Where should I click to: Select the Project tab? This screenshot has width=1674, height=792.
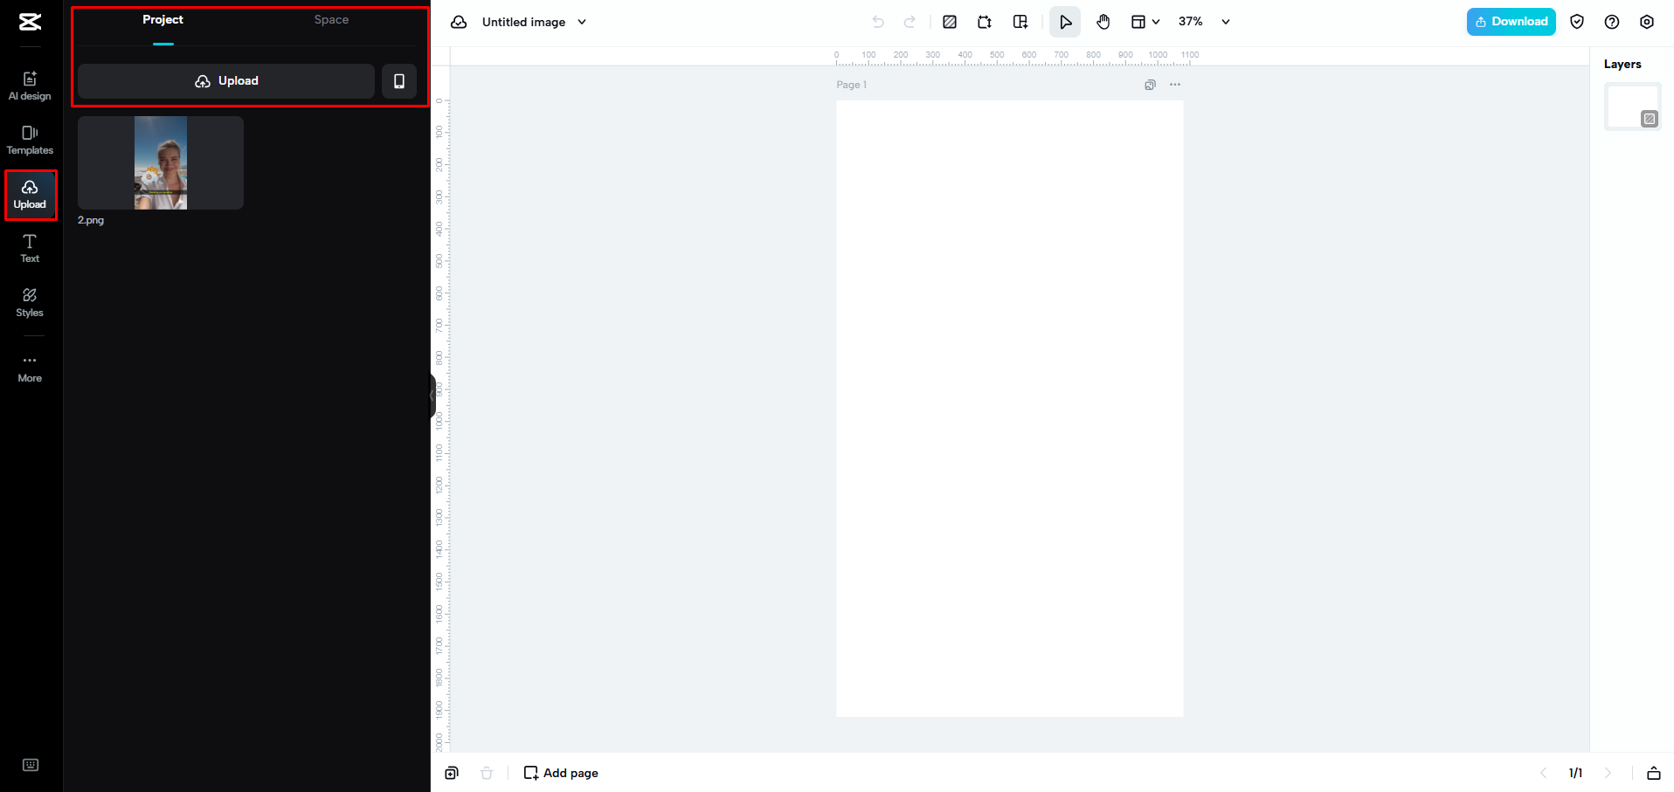163,18
